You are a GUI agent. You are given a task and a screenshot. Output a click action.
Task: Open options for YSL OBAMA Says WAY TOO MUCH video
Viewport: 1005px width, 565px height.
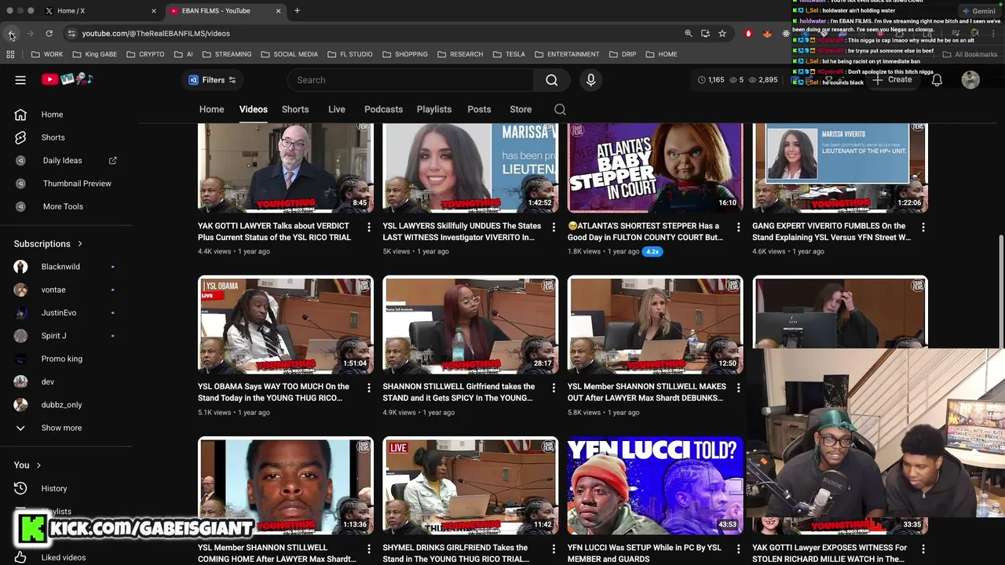click(368, 388)
